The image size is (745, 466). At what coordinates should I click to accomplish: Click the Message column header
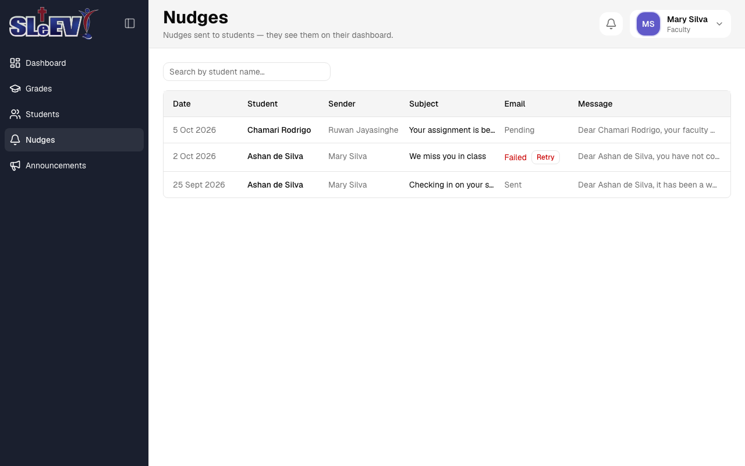(x=595, y=104)
